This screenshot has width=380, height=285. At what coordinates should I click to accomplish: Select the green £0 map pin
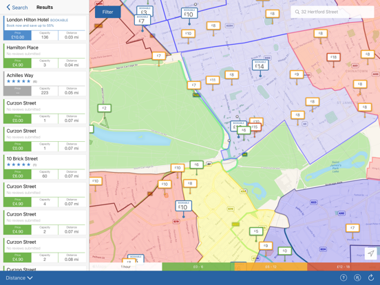pos(285,251)
